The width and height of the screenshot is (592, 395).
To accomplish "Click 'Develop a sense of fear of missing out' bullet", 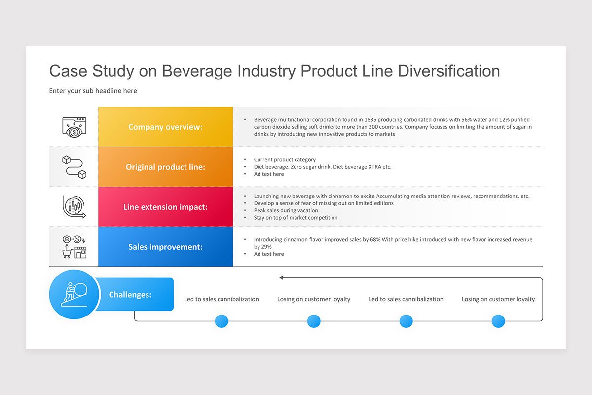I will (324, 203).
